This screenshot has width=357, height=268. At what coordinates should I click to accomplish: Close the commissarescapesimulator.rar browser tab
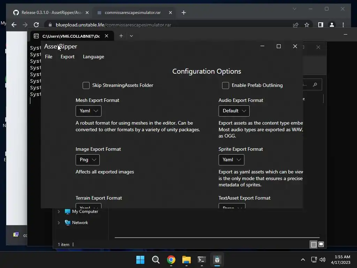point(170,13)
